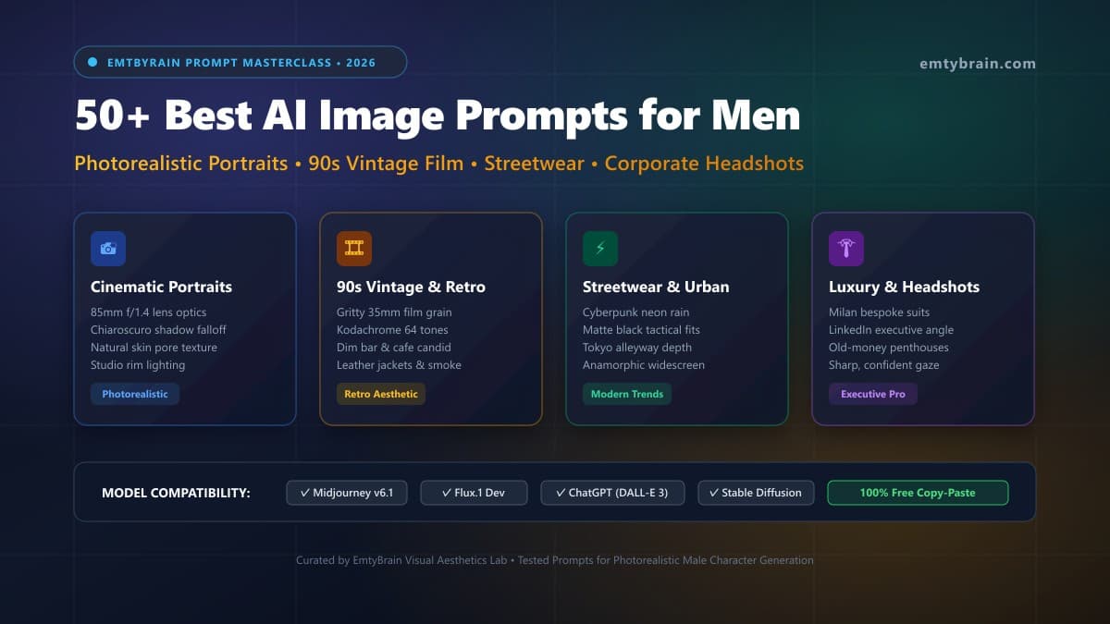1110x624 pixels.
Task: Click the EmtyBrain Prompt Masterclass 2026 badge
Action: (240, 62)
